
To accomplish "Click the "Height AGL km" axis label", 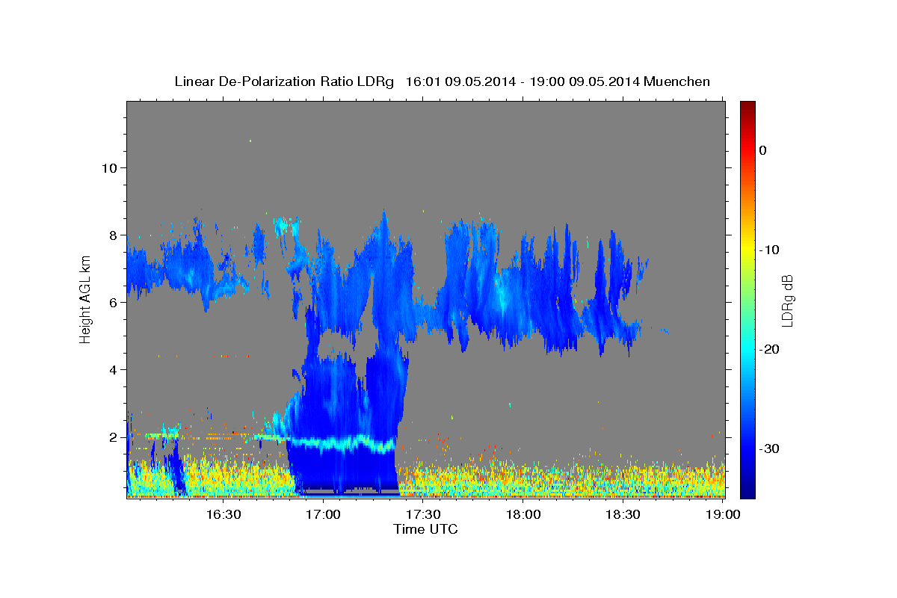I will (85, 298).
